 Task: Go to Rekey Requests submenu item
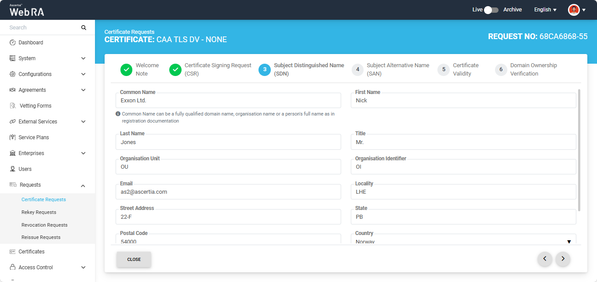point(39,212)
